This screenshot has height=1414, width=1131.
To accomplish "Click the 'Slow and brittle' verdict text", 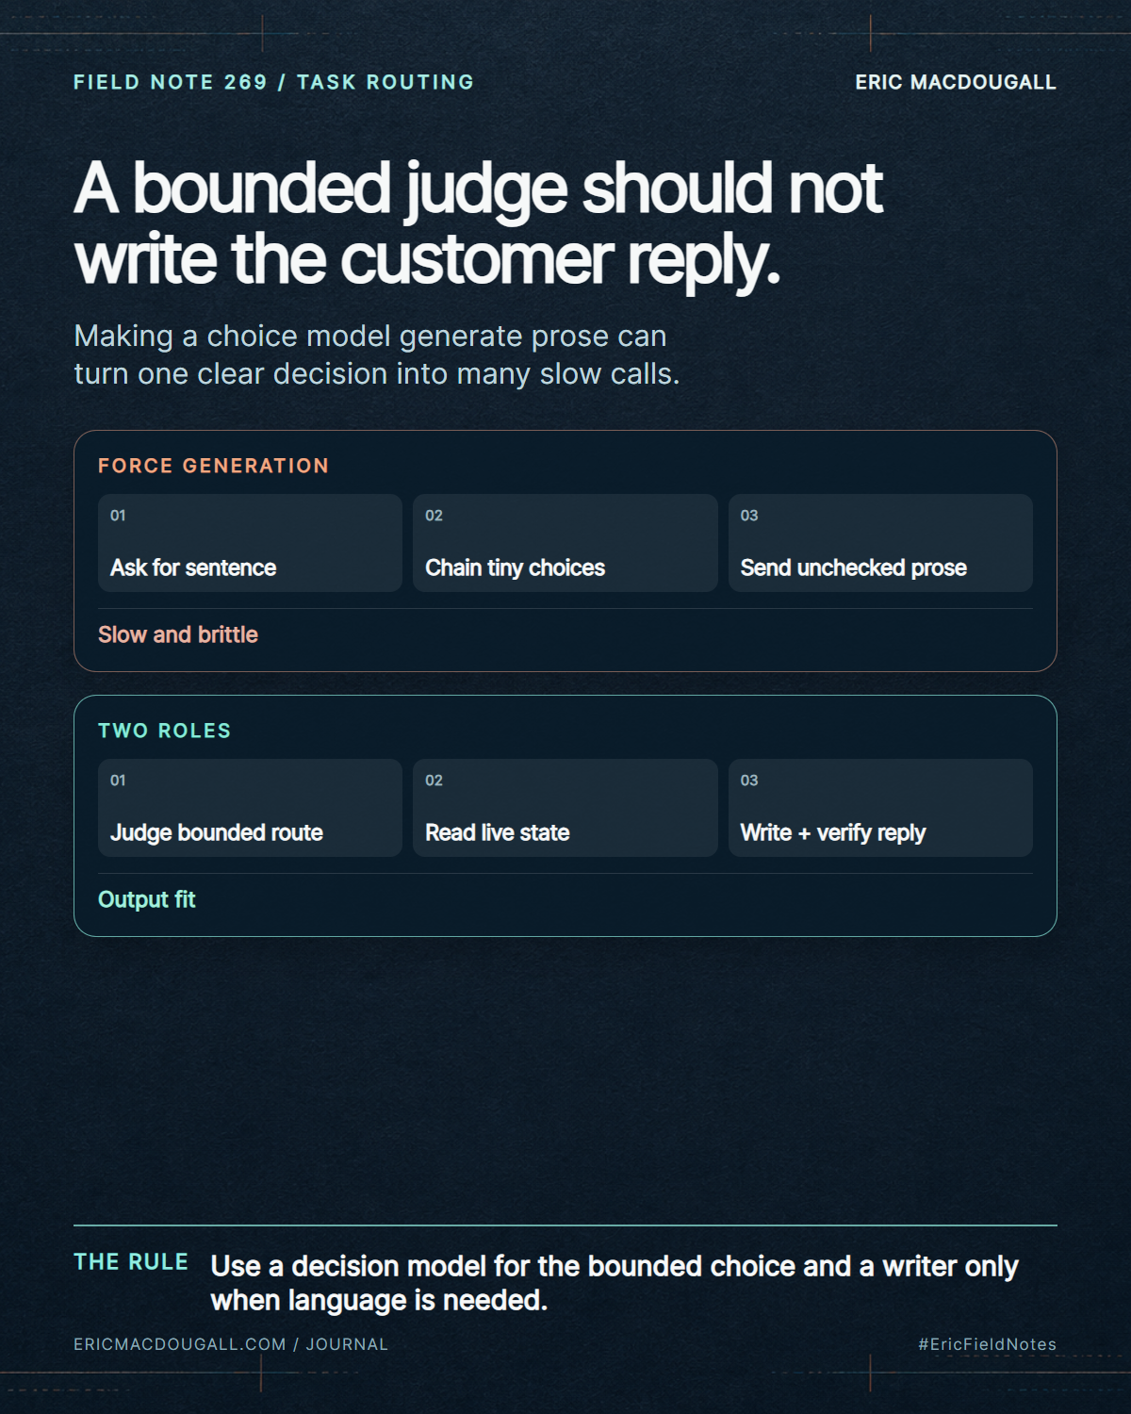I will (x=178, y=634).
